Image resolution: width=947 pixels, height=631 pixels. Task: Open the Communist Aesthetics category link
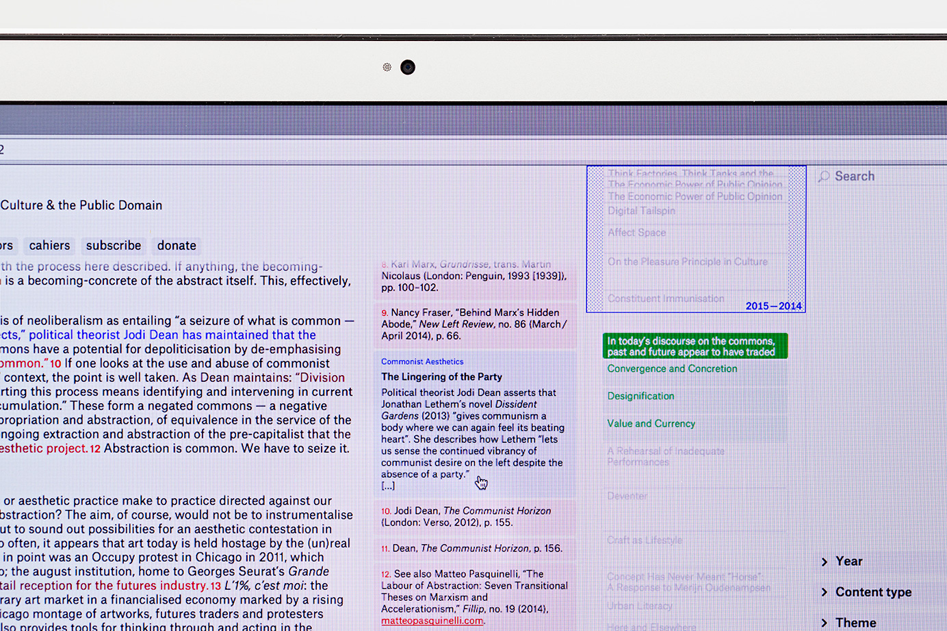click(422, 361)
